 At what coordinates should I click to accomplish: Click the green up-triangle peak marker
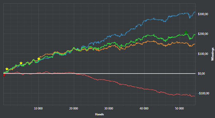click(x=186, y=32)
